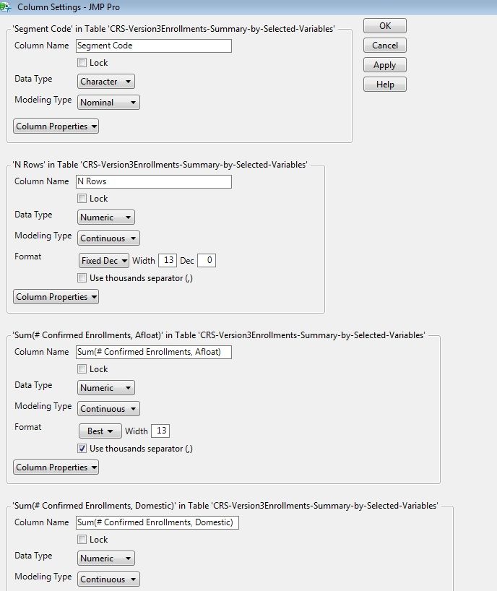
Task: Open Help for Column Settings
Action: coord(384,84)
